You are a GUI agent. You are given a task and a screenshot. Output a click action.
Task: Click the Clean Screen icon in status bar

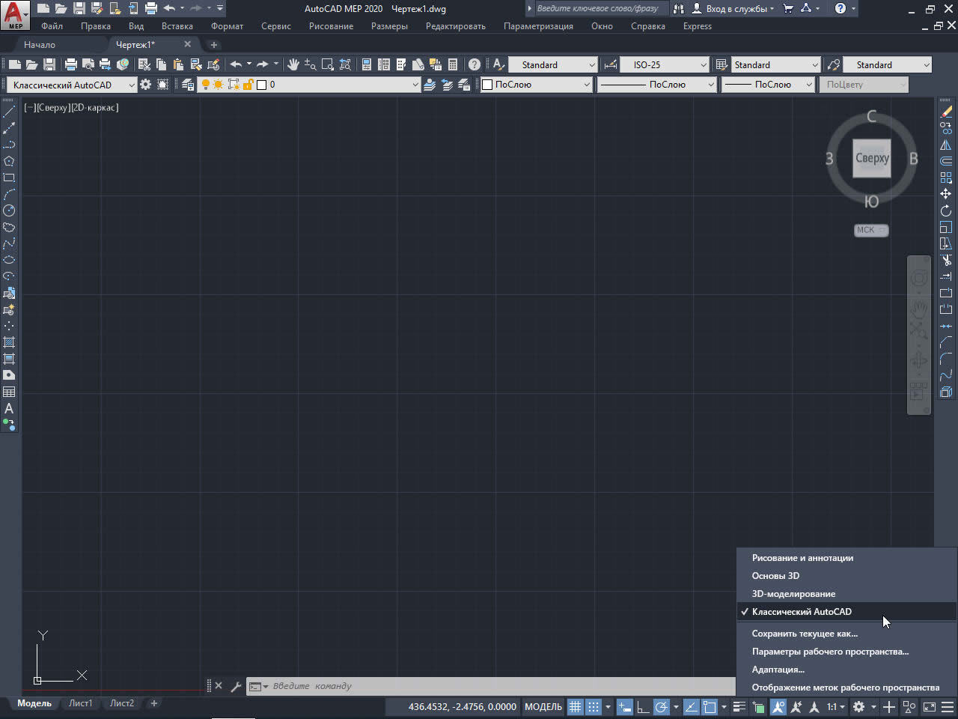click(x=929, y=706)
